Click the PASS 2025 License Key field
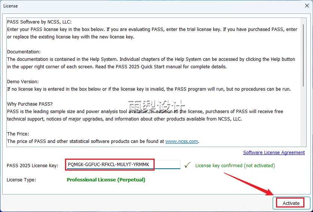This screenshot has width=313, height=212. coord(123,165)
